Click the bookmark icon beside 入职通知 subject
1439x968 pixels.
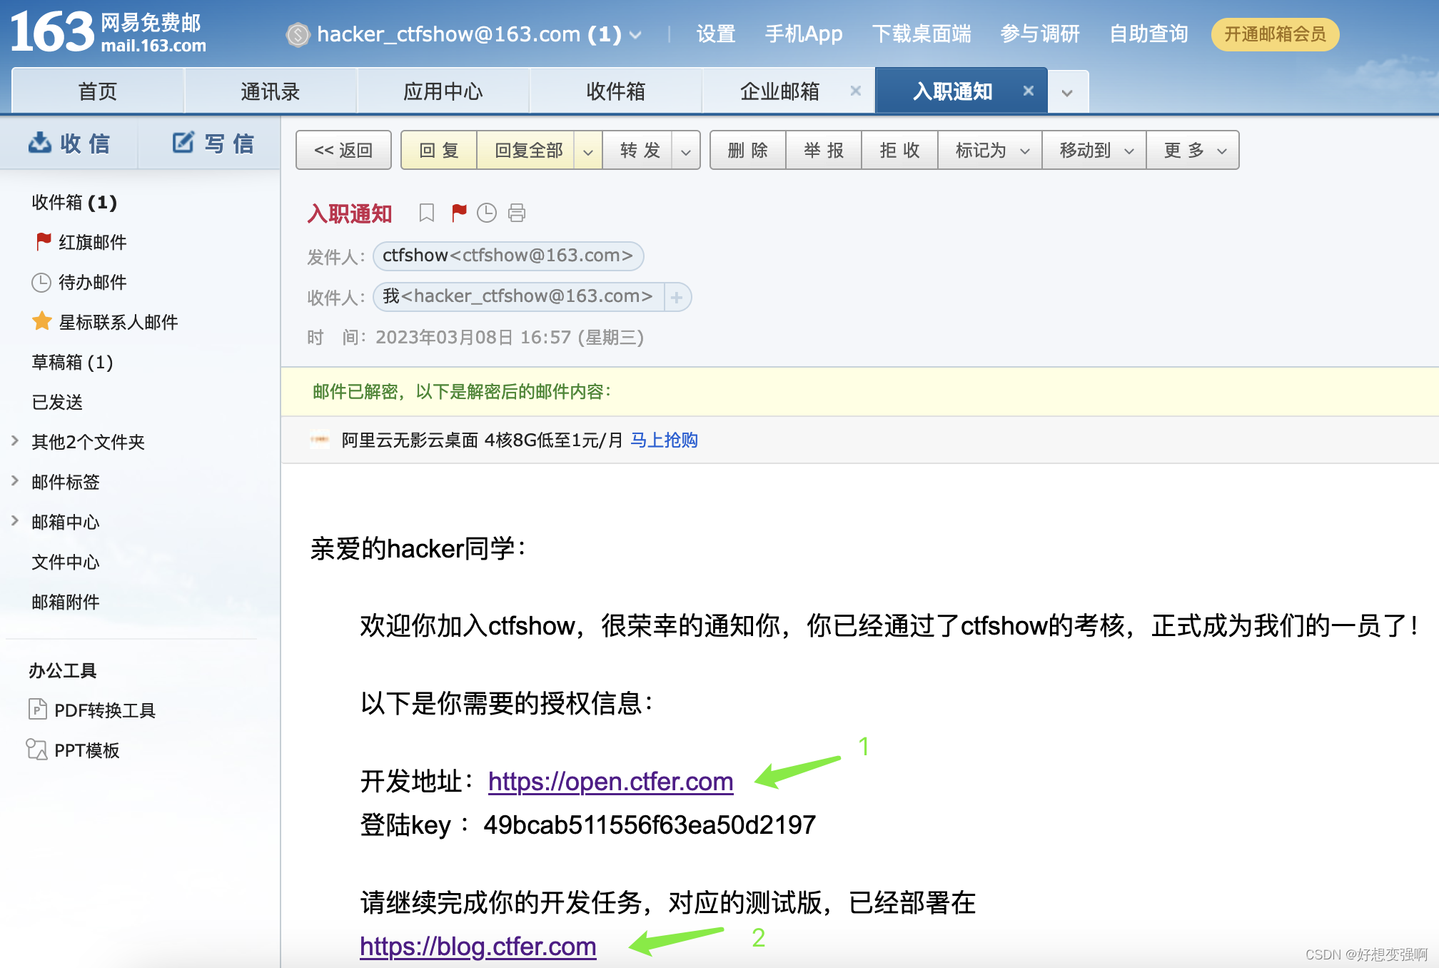click(426, 213)
